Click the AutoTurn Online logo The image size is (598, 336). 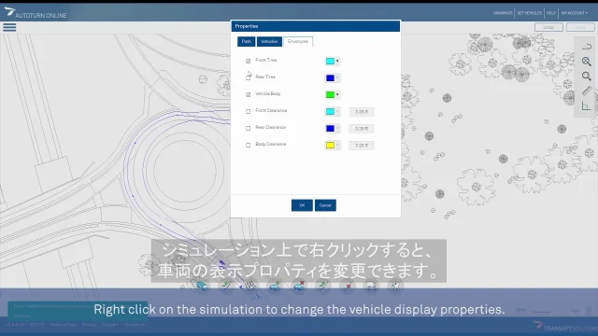(36, 12)
